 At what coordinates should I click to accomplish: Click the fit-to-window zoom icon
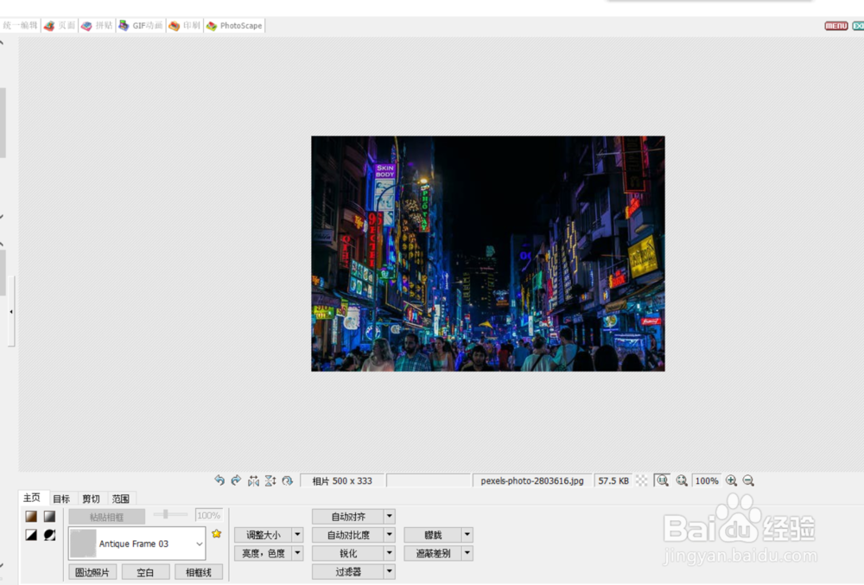point(682,480)
